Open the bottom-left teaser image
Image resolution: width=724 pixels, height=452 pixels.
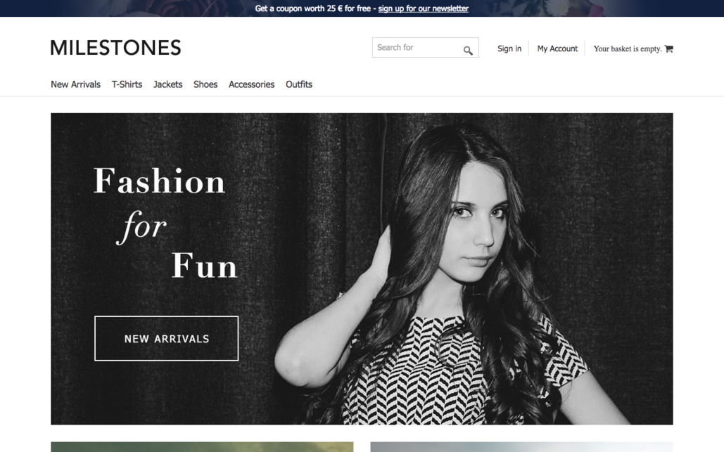pyautogui.click(x=202, y=446)
